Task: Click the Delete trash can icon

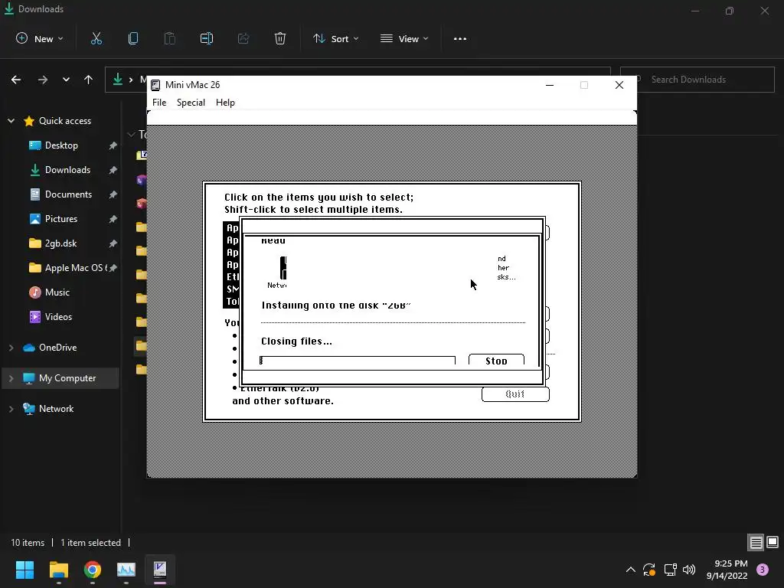Action: tap(280, 39)
